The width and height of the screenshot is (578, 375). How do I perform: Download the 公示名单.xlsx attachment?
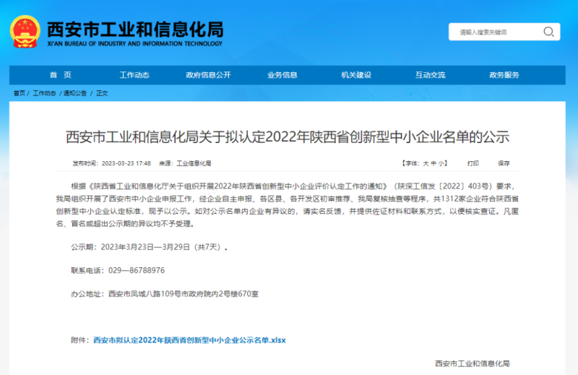(189, 340)
